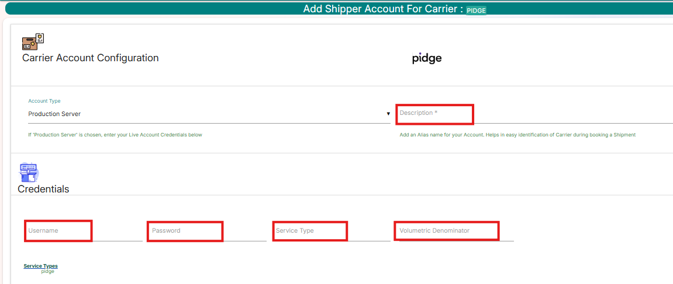Viewport: 673px width, 284px height.
Task: Click the Credentials section icon
Action: pyautogui.click(x=29, y=172)
